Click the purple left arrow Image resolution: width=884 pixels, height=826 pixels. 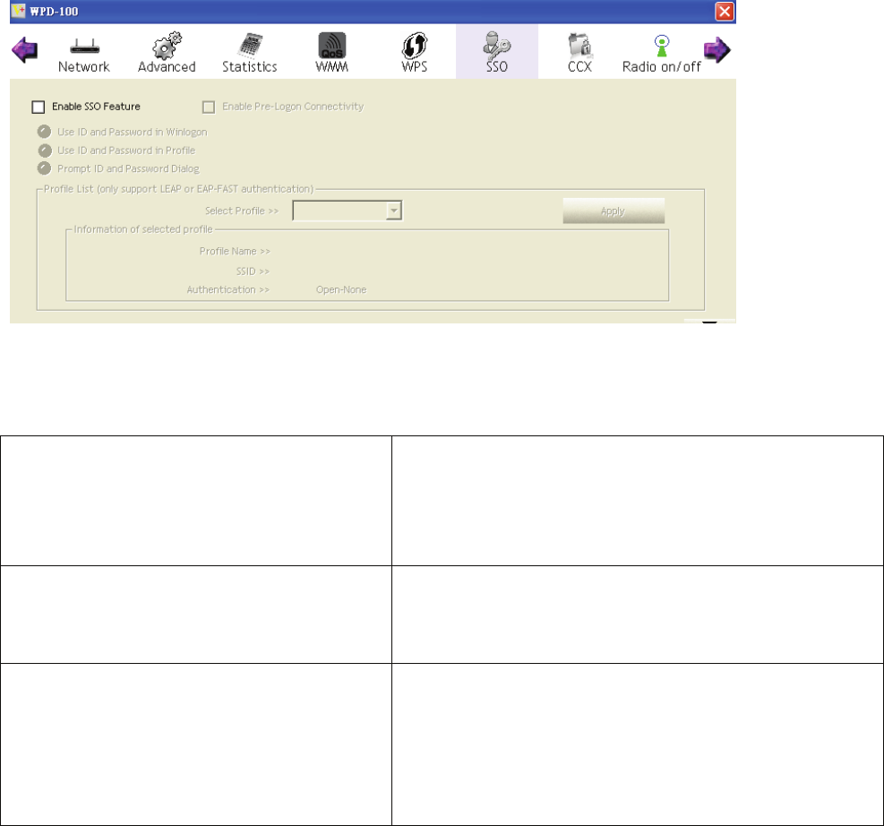(x=24, y=49)
